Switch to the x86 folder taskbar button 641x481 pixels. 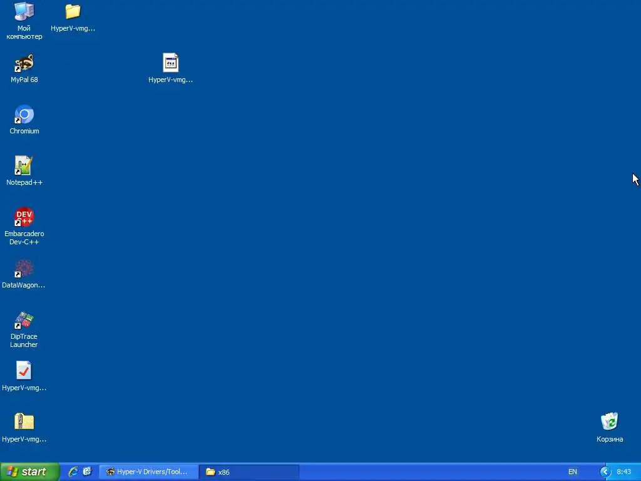249,472
